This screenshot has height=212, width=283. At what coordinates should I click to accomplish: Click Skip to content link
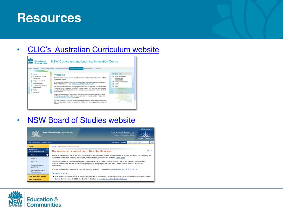(x=146, y=129)
